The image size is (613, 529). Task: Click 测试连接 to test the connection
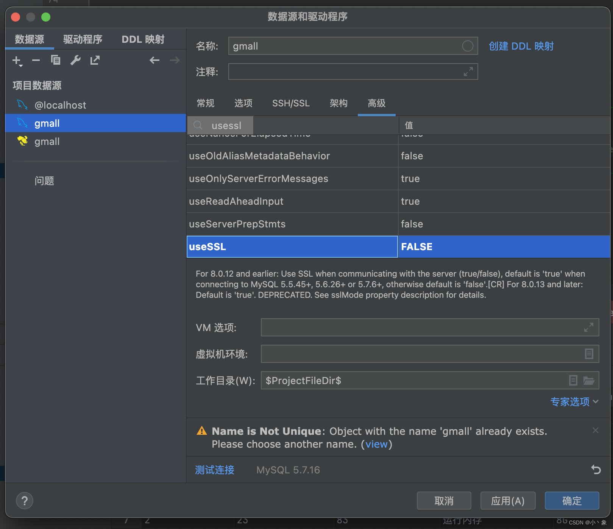[x=214, y=470]
